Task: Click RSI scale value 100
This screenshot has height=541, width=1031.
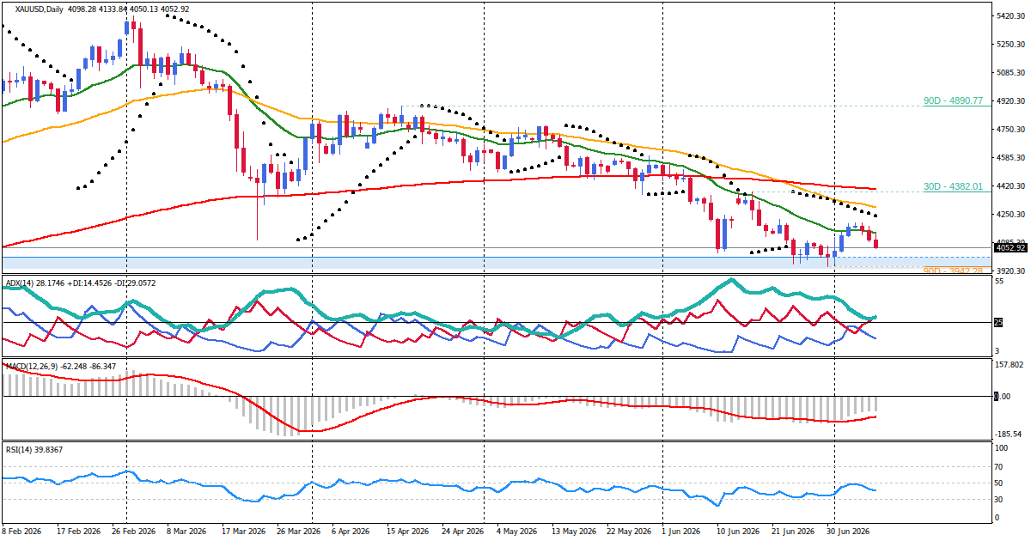Action: 1001,448
